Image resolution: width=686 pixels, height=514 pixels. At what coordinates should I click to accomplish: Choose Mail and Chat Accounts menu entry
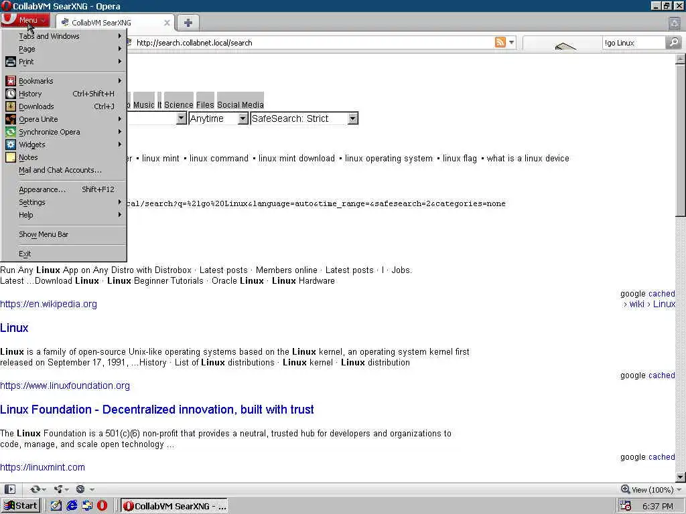[x=64, y=170]
